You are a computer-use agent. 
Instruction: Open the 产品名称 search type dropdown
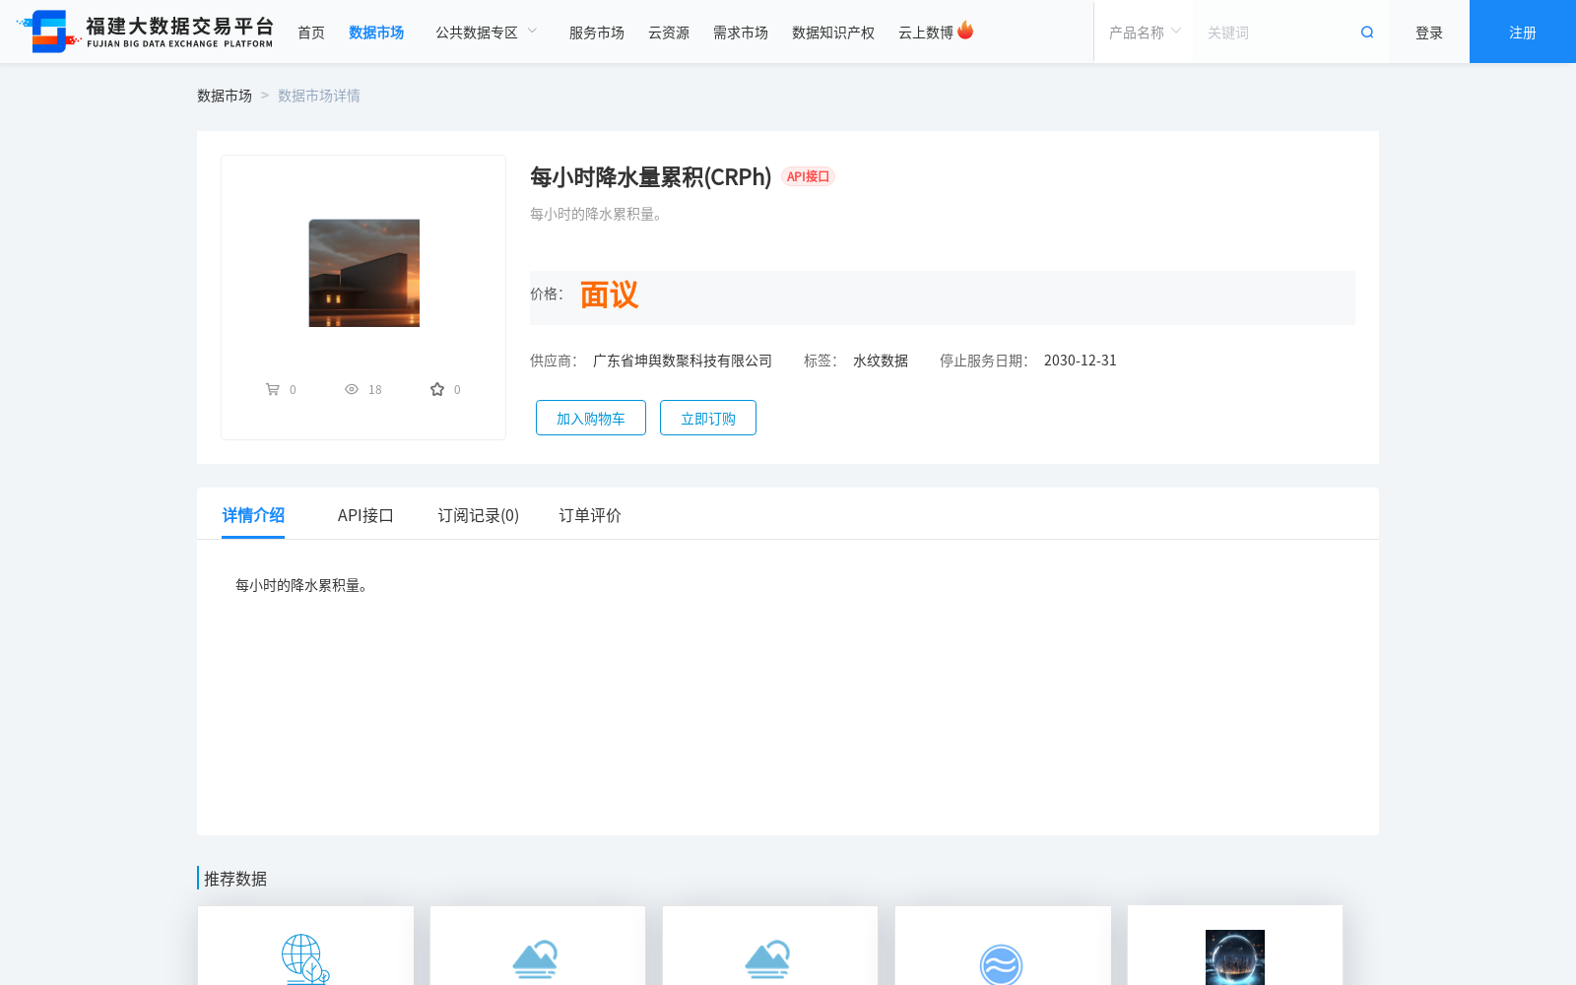pos(1145,33)
